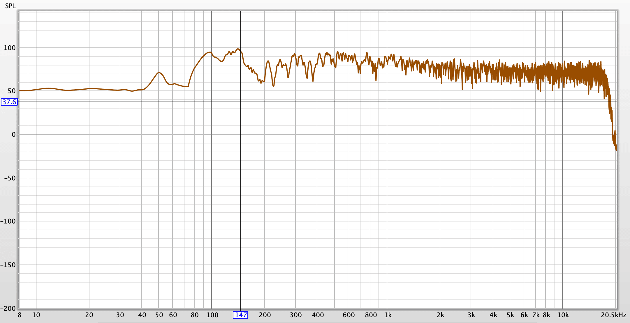Screen dimensions: 630x323
Task: Click the -100 label on the SPL axis
Action: tap(8, 221)
